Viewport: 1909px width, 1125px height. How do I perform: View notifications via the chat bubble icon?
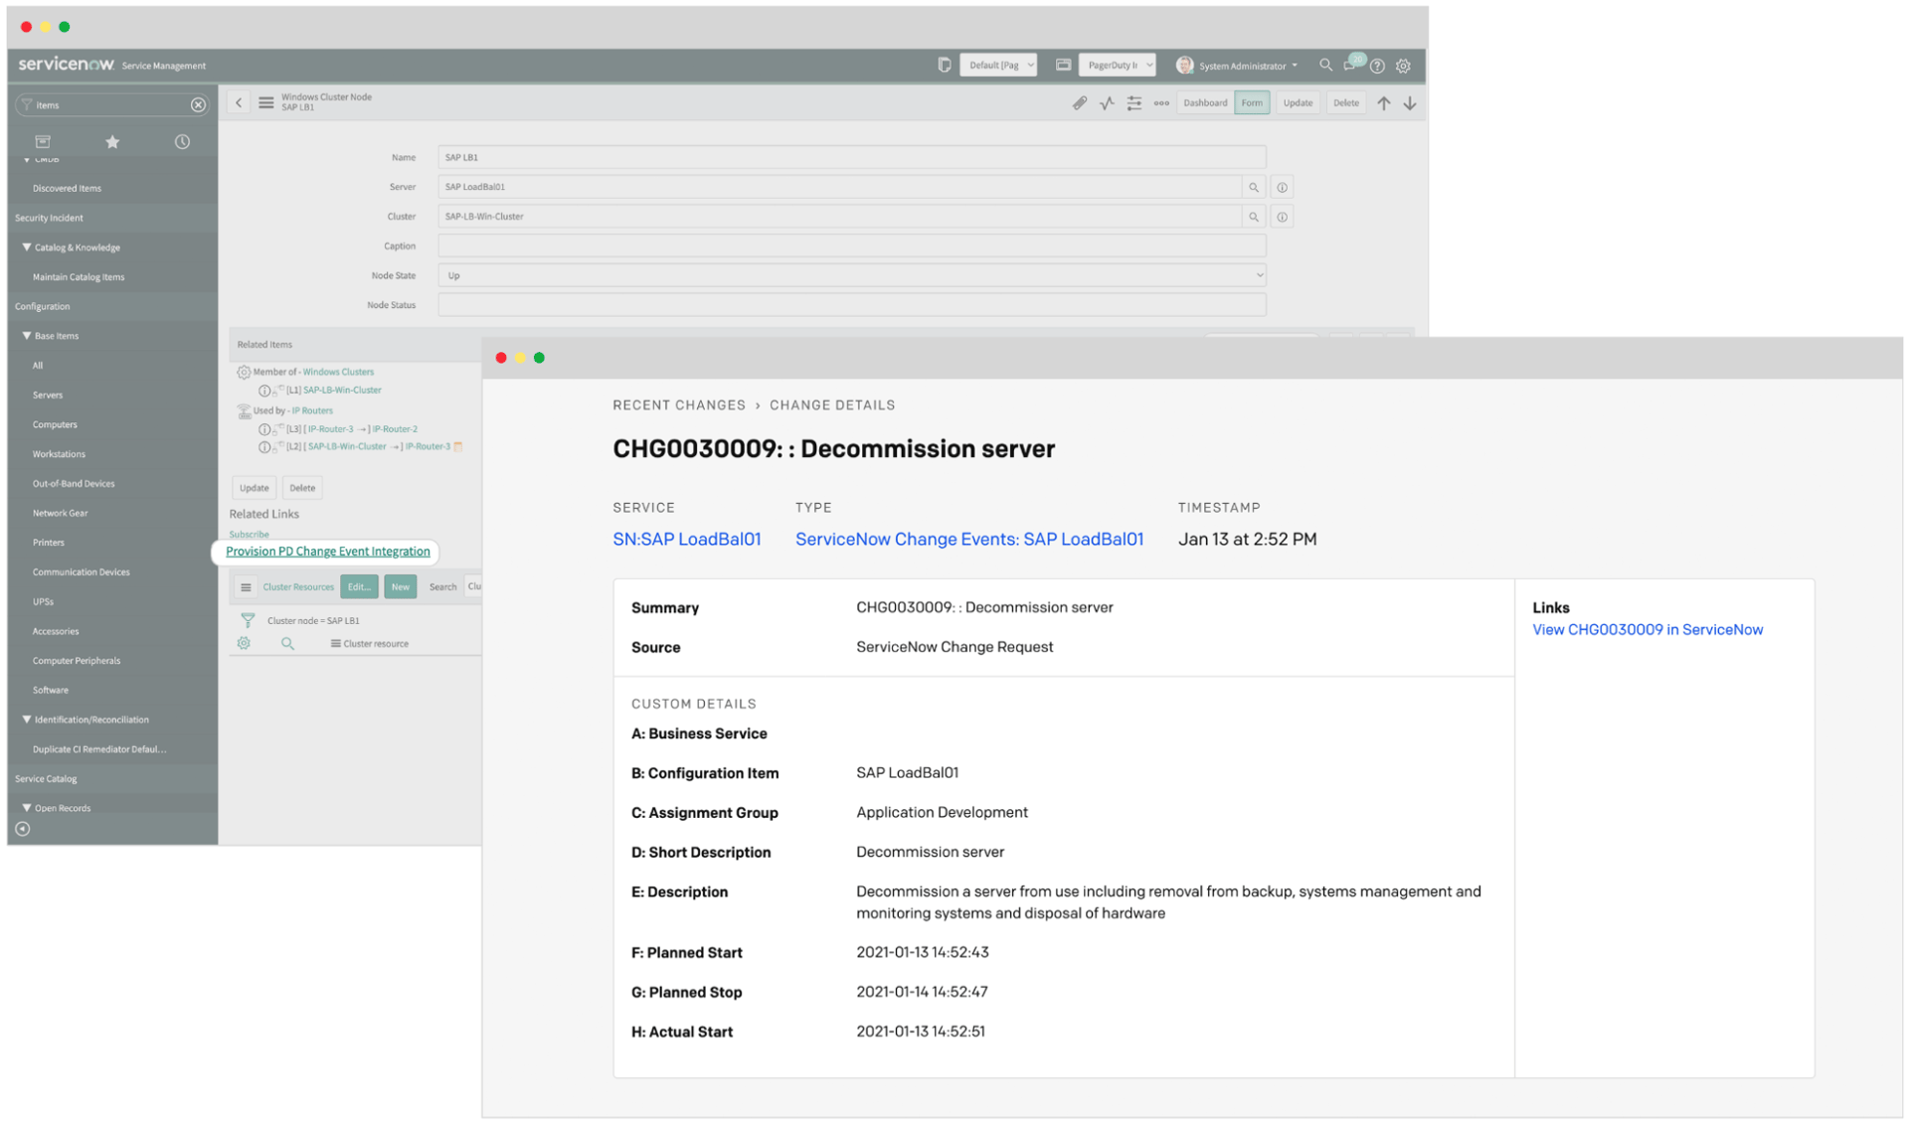(1351, 66)
